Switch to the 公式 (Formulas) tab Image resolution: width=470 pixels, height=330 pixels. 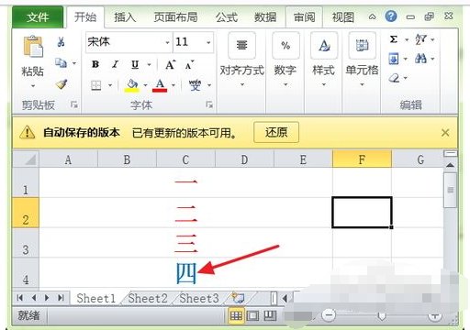[x=227, y=17]
